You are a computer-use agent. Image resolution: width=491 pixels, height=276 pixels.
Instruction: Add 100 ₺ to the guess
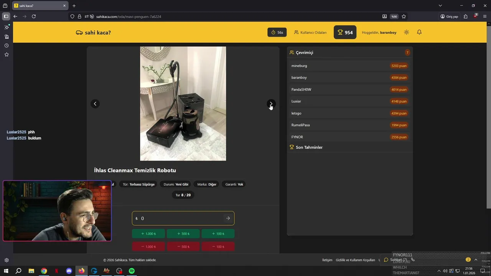pos(218,233)
